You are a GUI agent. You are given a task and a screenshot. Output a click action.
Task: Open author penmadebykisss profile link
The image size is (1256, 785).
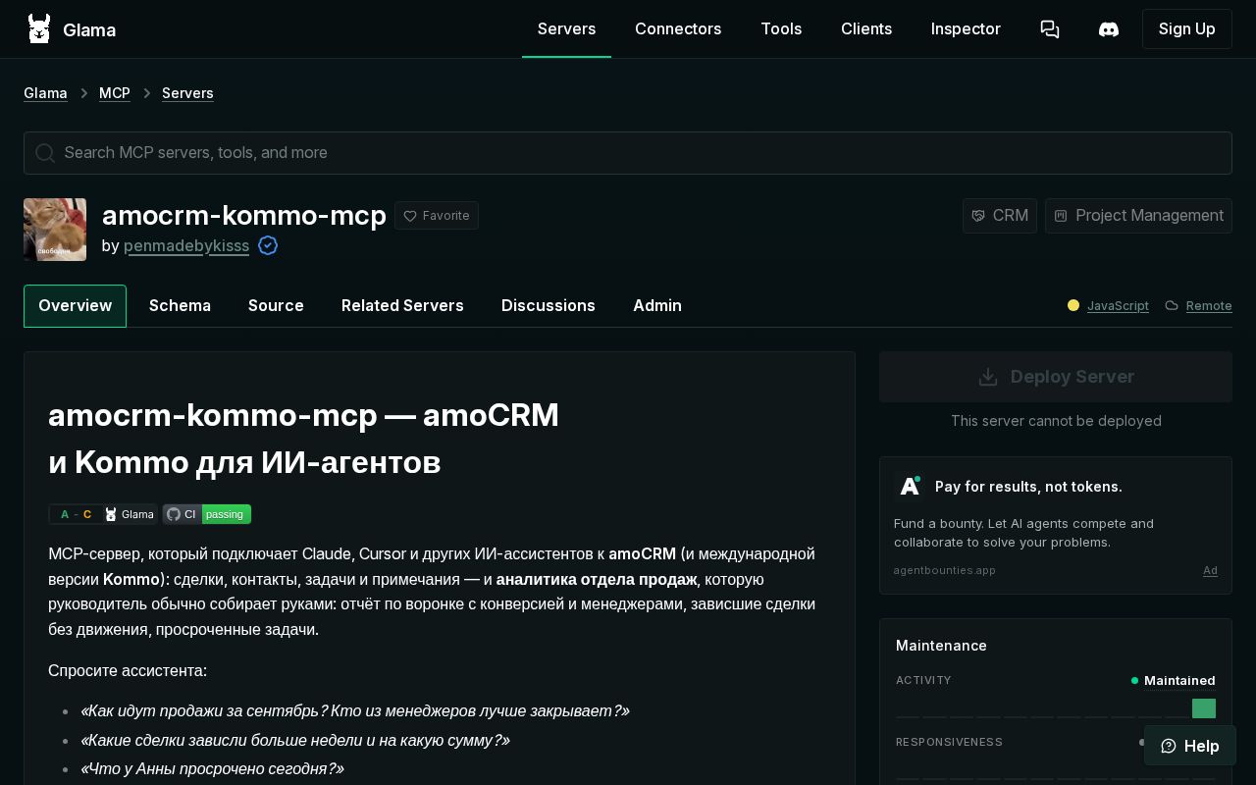pyautogui.click(x=186, y=245)
